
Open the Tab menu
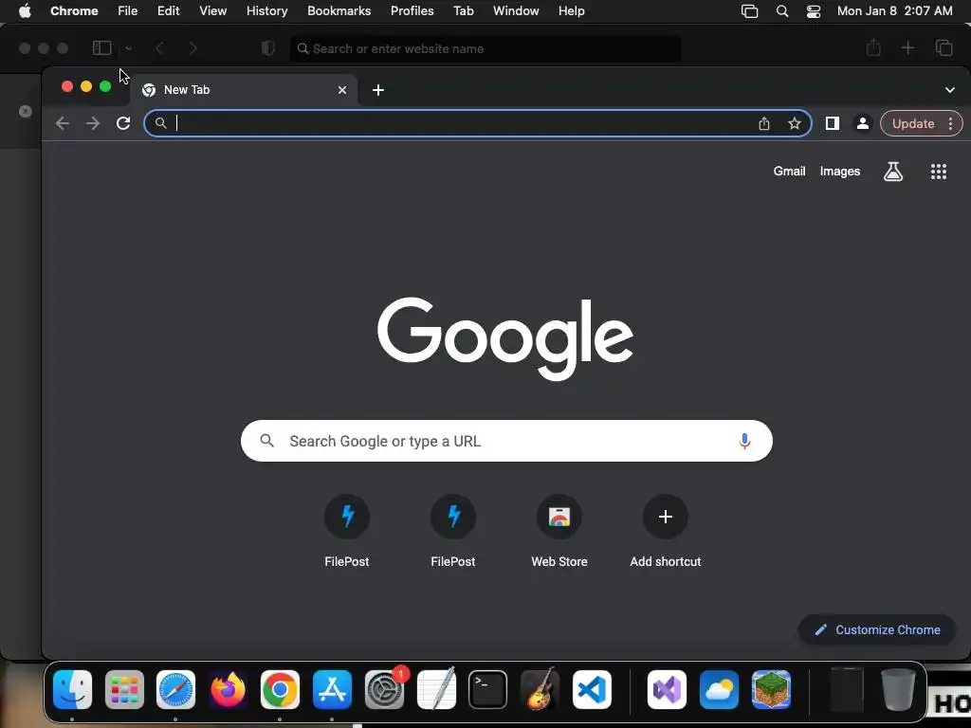tap(463, 11)
